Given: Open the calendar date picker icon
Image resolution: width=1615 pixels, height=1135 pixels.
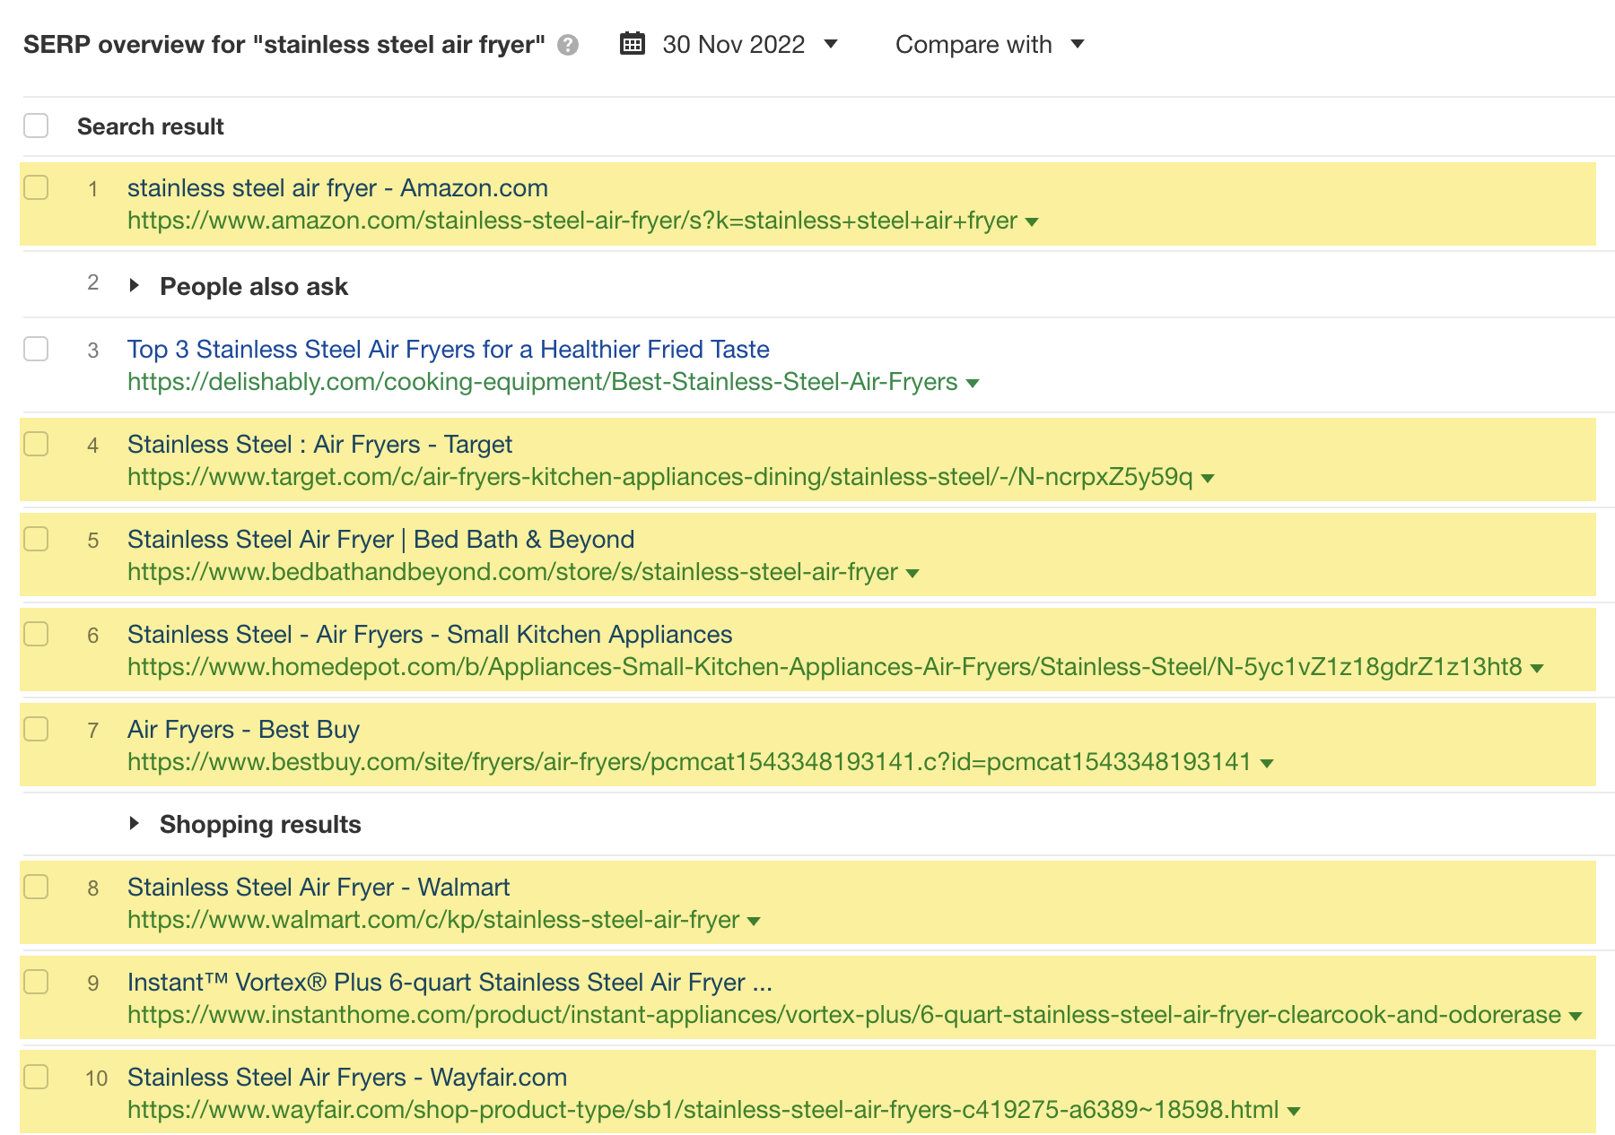Looking at the screenshot, I should pos(633,44).
